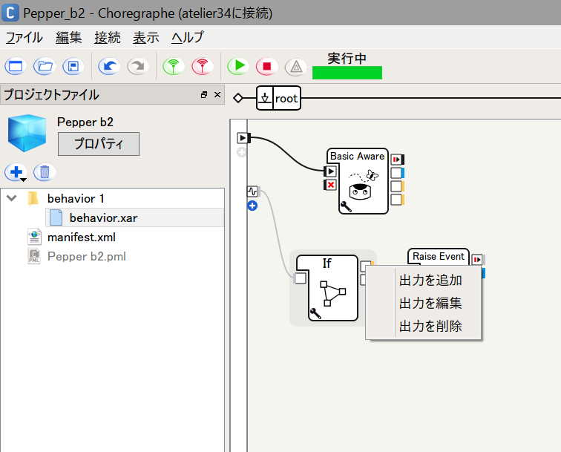Click the red Stop behavior button
The width and height of the screenshot is (561, 452).
[267, 66]
